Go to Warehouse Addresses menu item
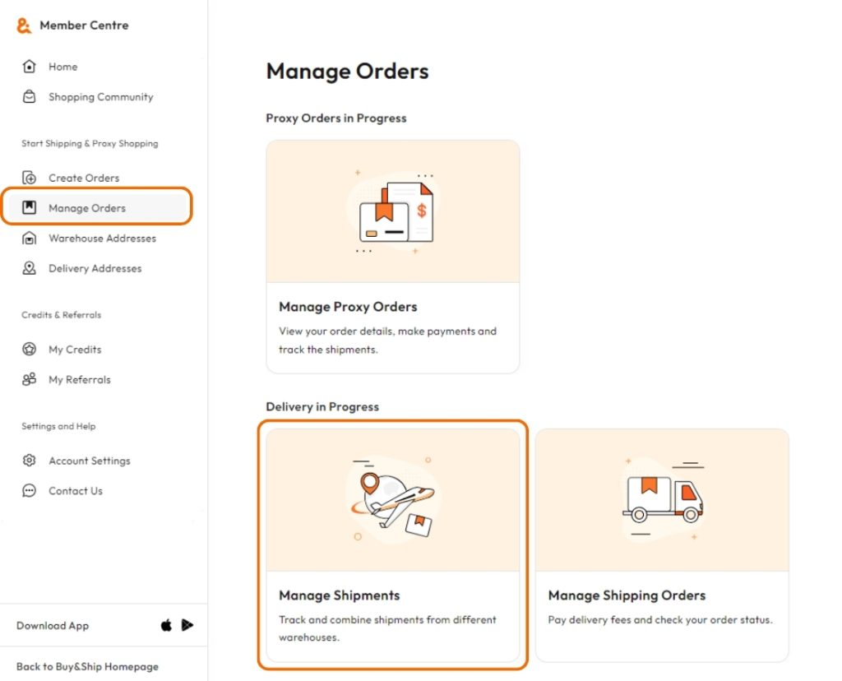Image resolution: width=842 pixels, height=681 pixels. click(x=102, y=239)
